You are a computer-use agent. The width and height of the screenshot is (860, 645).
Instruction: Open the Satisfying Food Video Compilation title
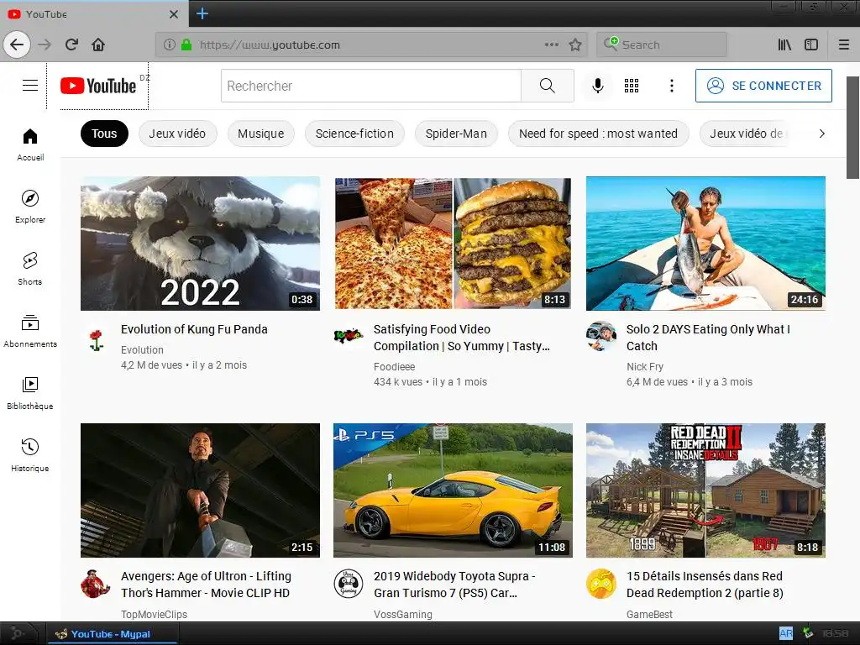[461, 338]
